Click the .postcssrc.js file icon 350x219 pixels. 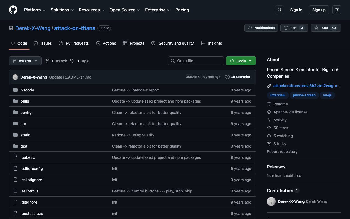16,214
